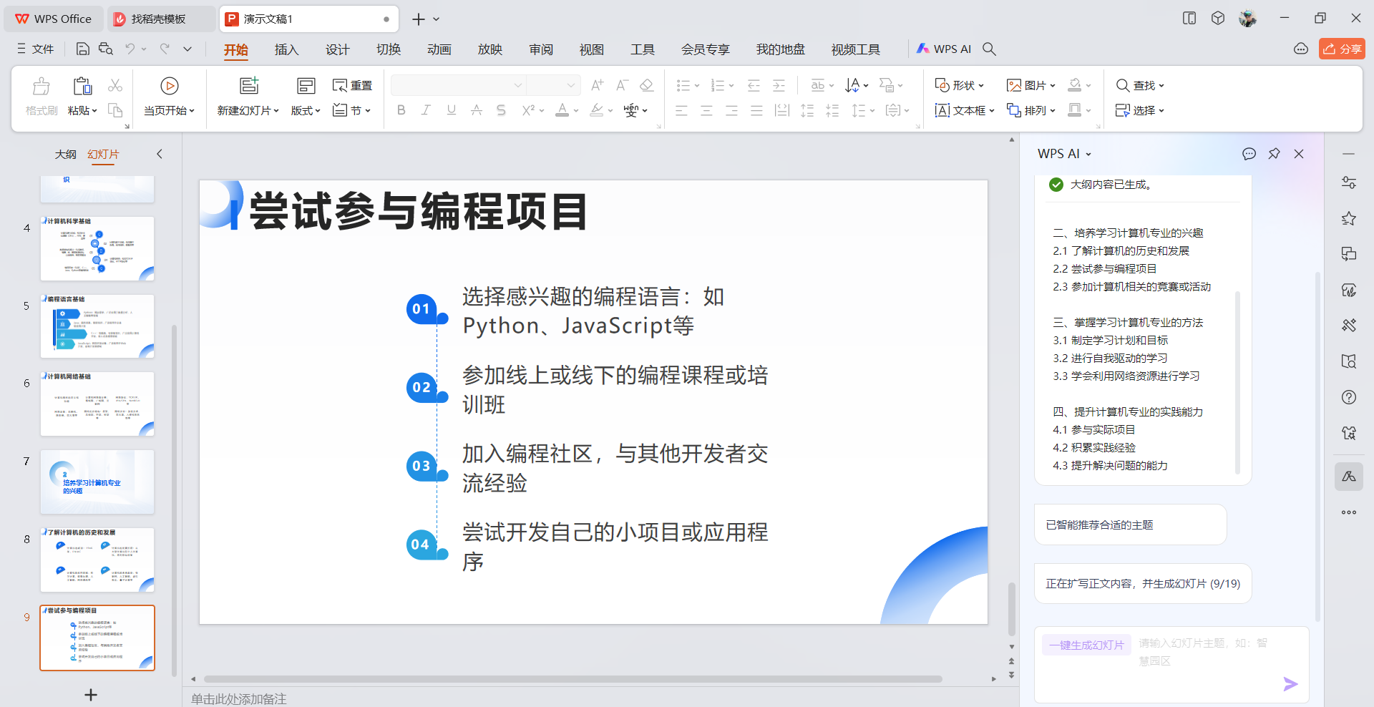Increase font size with A+ icon
Screen dimensions: 1374x707
click(597, 85)
